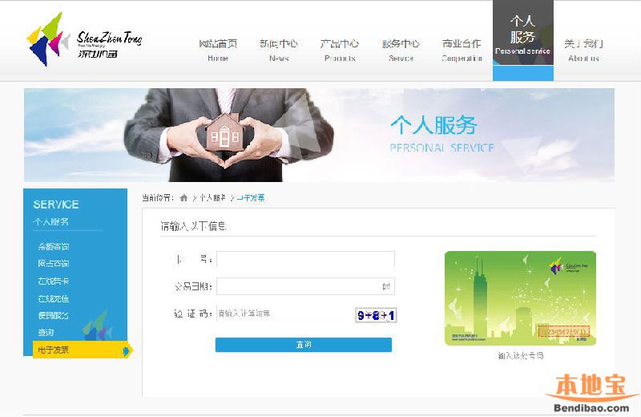Viewport: 641px width, 417px height.
Task: Click the 请输入以下信息 form heading
Action: click(x=193, y=226)
